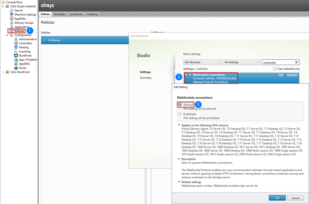
Task: Open the Policies tree item
Action: point(19,31)
